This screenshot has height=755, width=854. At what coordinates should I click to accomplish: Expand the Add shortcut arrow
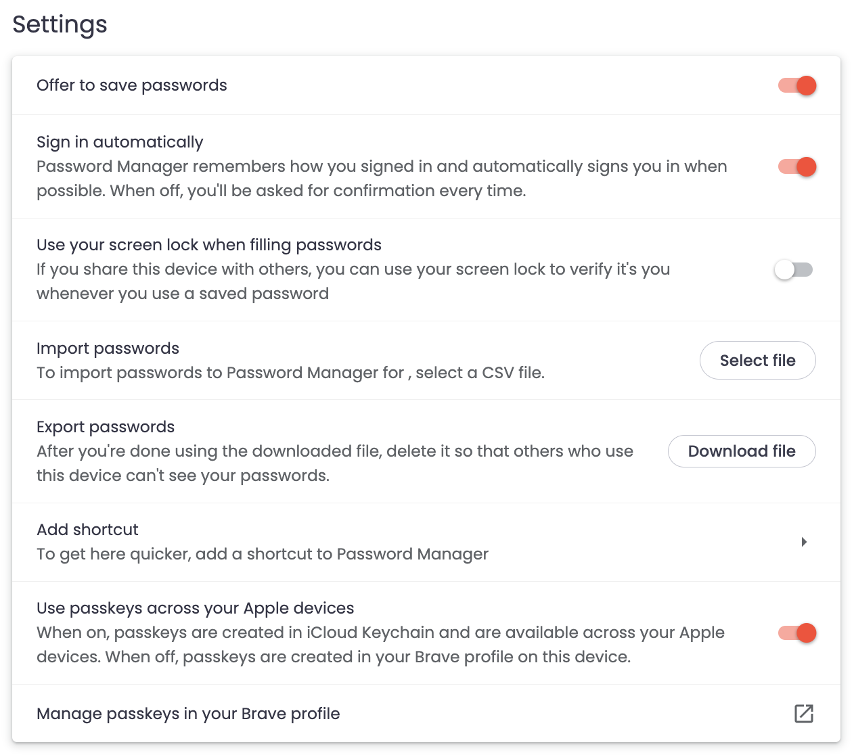(803, 542)
